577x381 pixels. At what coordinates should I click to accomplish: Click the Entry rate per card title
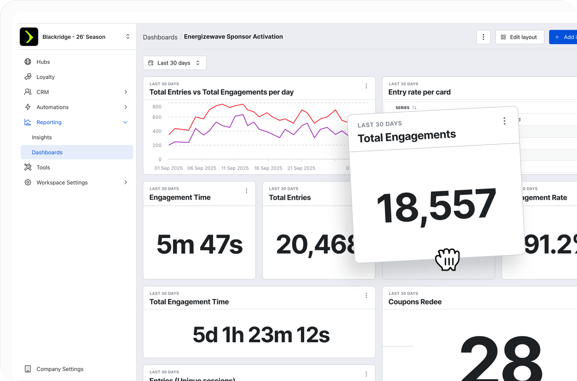[x=419, y=92]
